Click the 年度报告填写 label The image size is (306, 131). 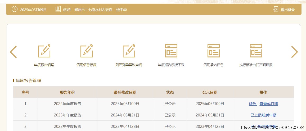pyautogui.click(x=44, y=65)
